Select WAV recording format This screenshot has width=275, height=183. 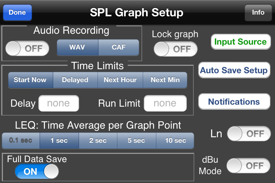click(x=78, y=47)
